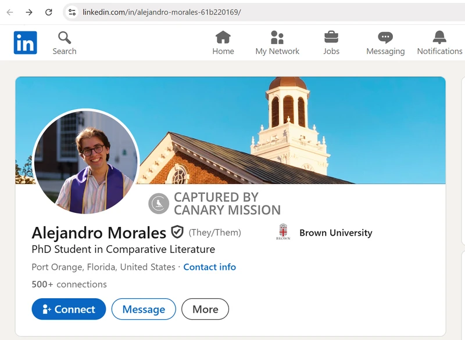Image resolution: width=465 pixels, height=340 pixels.
Task: Open the Brown University link
Action: click(x=336, y=233)
